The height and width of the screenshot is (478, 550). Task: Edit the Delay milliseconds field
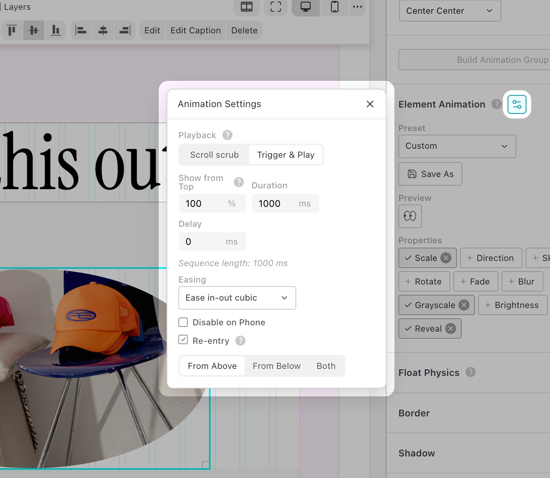pyautogui.click(x=213, y=241)
